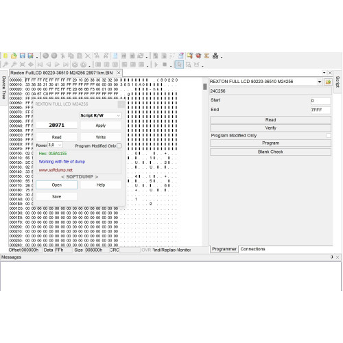343x343 pixels.
Task: Click the www.softdump.net link
Action: pos(56,170)
